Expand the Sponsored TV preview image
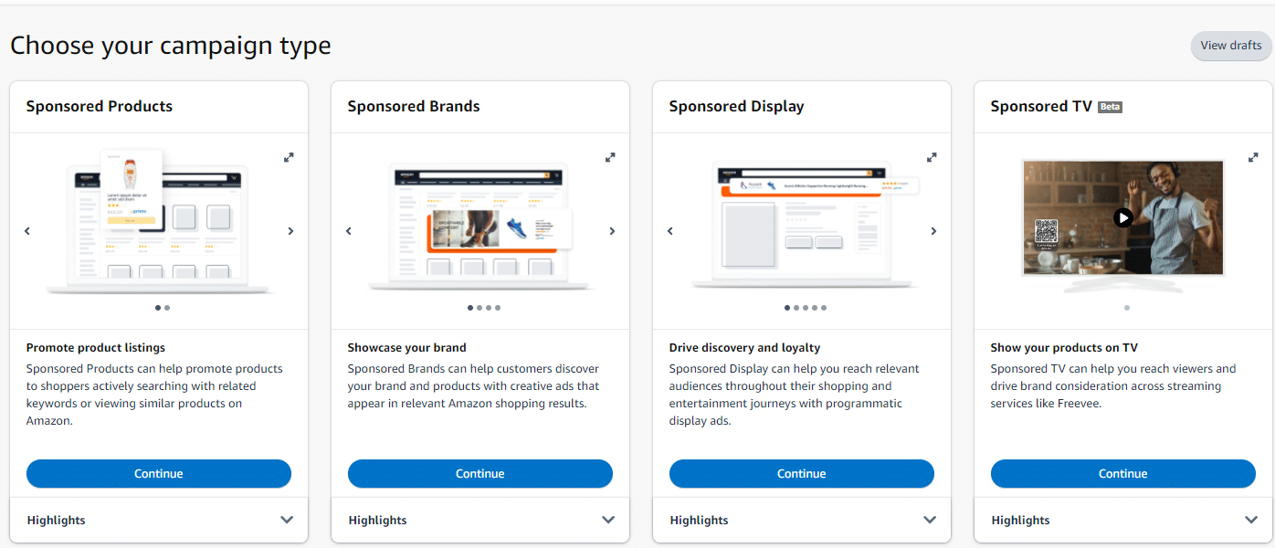 click(x=1253, y=157)
